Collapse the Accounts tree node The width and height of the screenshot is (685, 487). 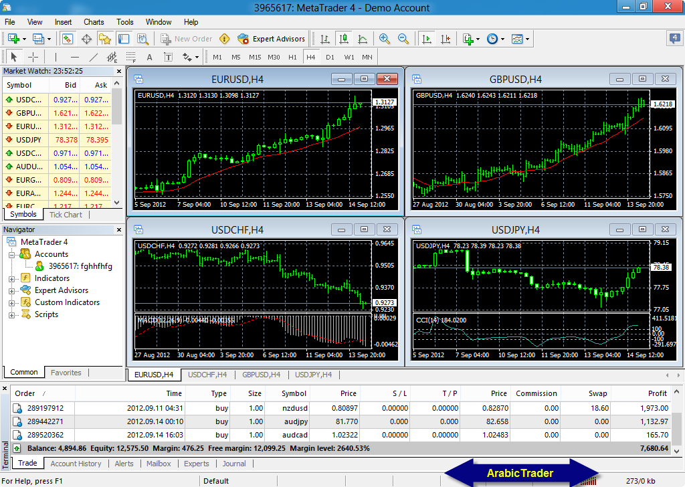(x=12, y=255)
